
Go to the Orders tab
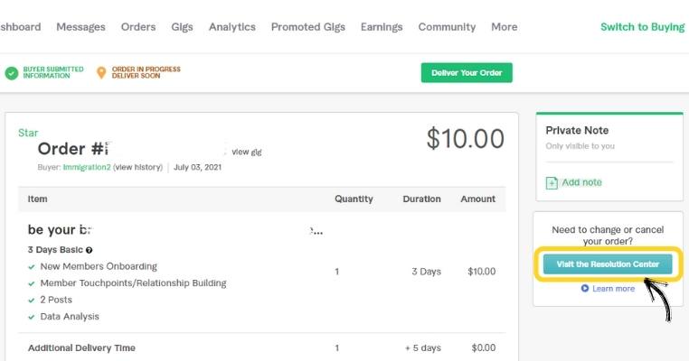coord(138,27)
